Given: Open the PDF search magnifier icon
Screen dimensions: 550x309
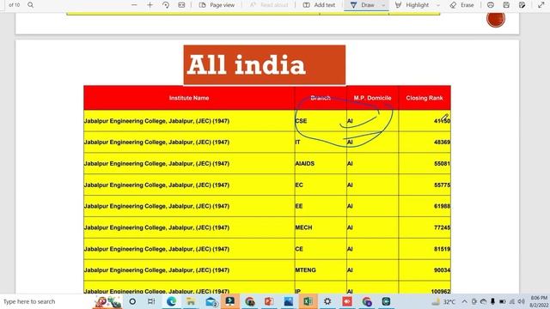Looking at the screenshot, I should (31, 5).
